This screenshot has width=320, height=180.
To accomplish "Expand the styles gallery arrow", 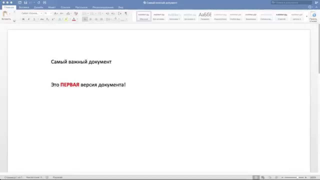I will [307, 17].
